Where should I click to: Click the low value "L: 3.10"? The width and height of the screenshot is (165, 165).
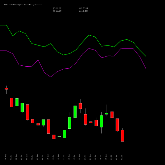83,11
